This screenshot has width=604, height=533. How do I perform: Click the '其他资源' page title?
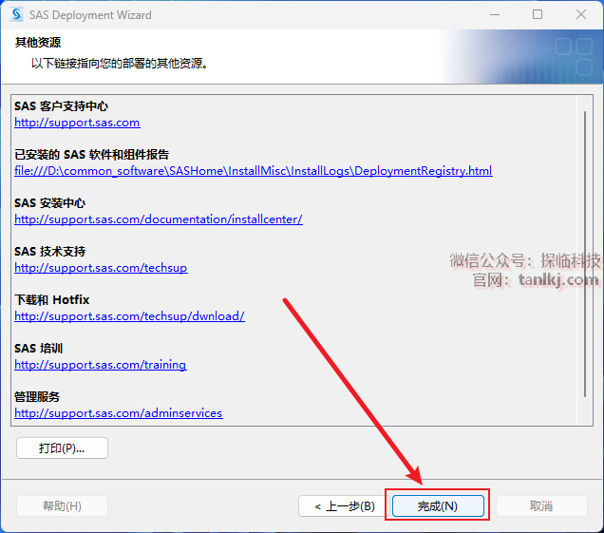38,43
